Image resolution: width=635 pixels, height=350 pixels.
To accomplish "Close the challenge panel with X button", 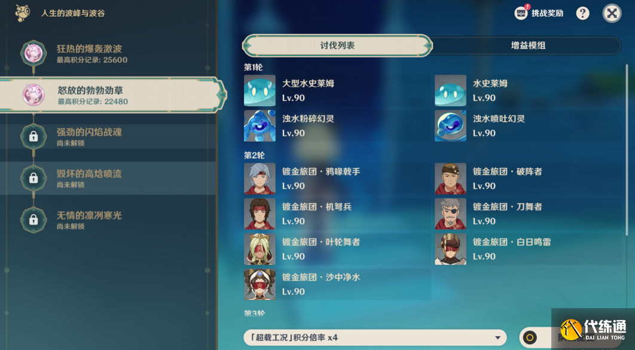I will click(x=612, y=13).
